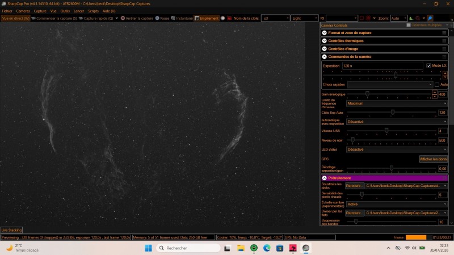Click the Arrêter la capture stop icon
454x255 pixels.
[123, 18]
